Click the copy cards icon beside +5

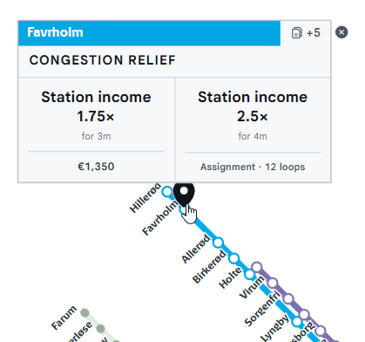click(297, 33)
